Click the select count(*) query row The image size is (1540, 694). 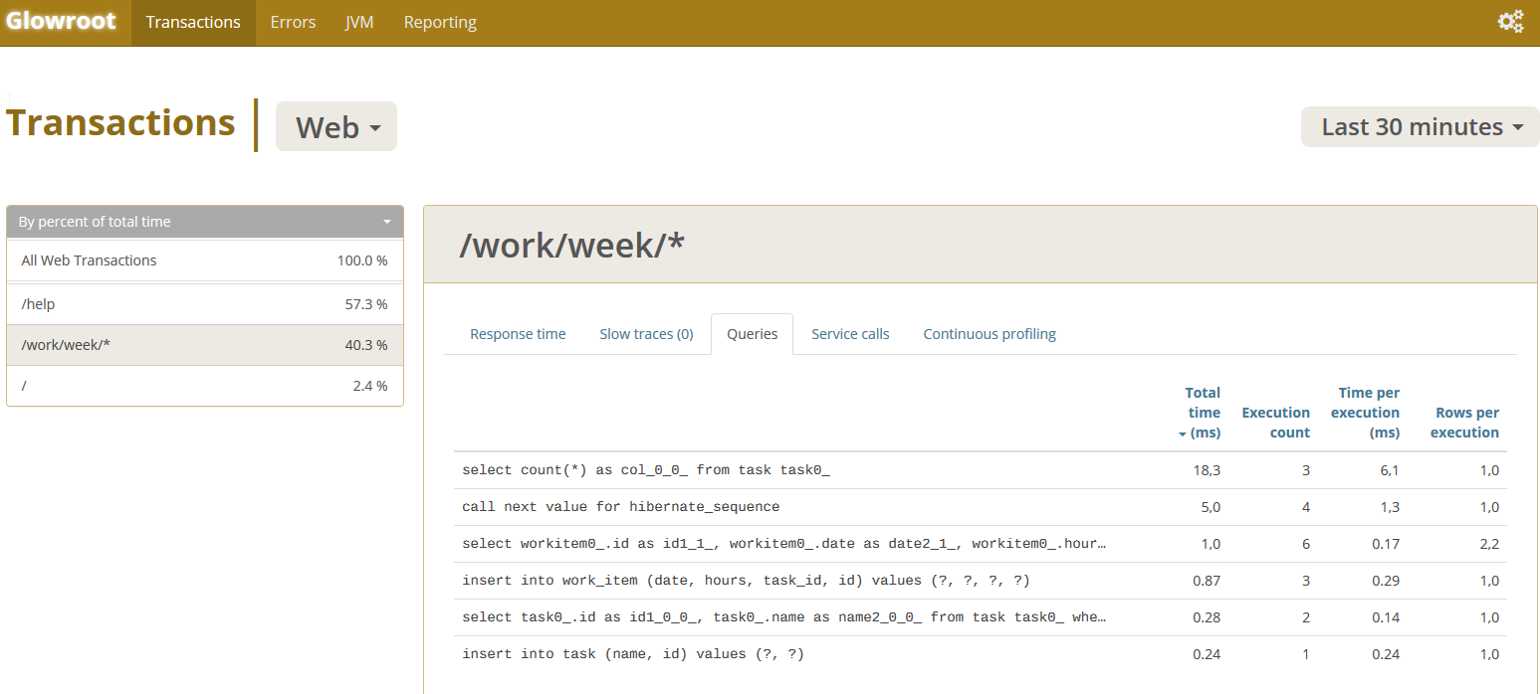(x=646, y=470)
